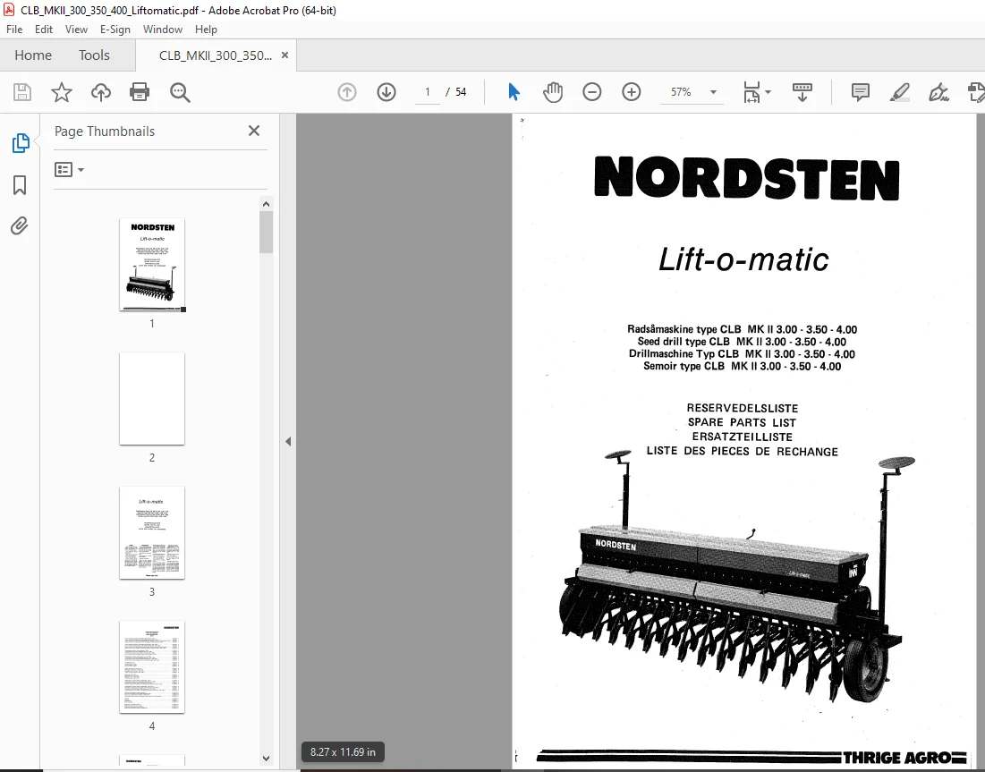
Task: Add document to starred with star icon
Action: (x=62, y=92)
